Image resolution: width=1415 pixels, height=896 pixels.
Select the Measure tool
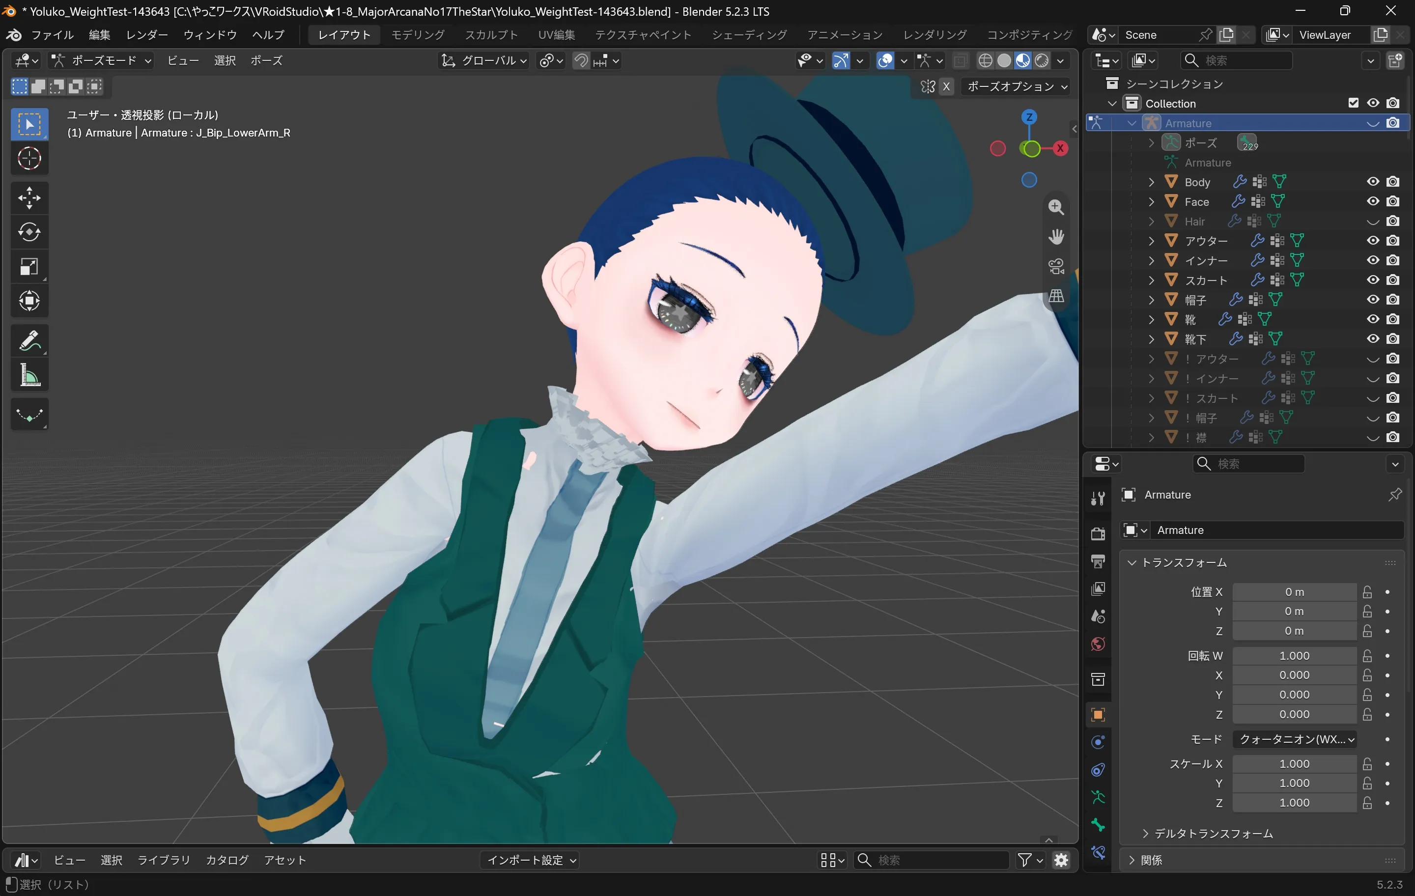(x=29, y=375)
